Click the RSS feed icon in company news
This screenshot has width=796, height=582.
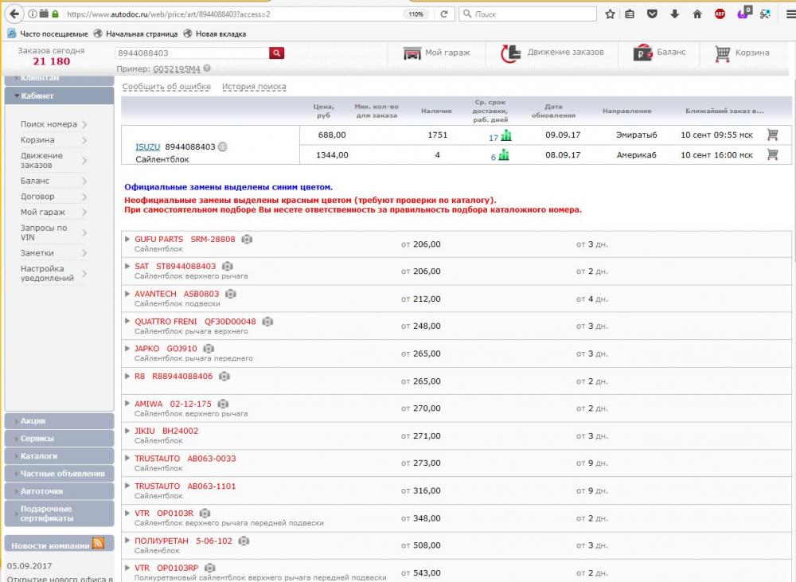point(98,544)
